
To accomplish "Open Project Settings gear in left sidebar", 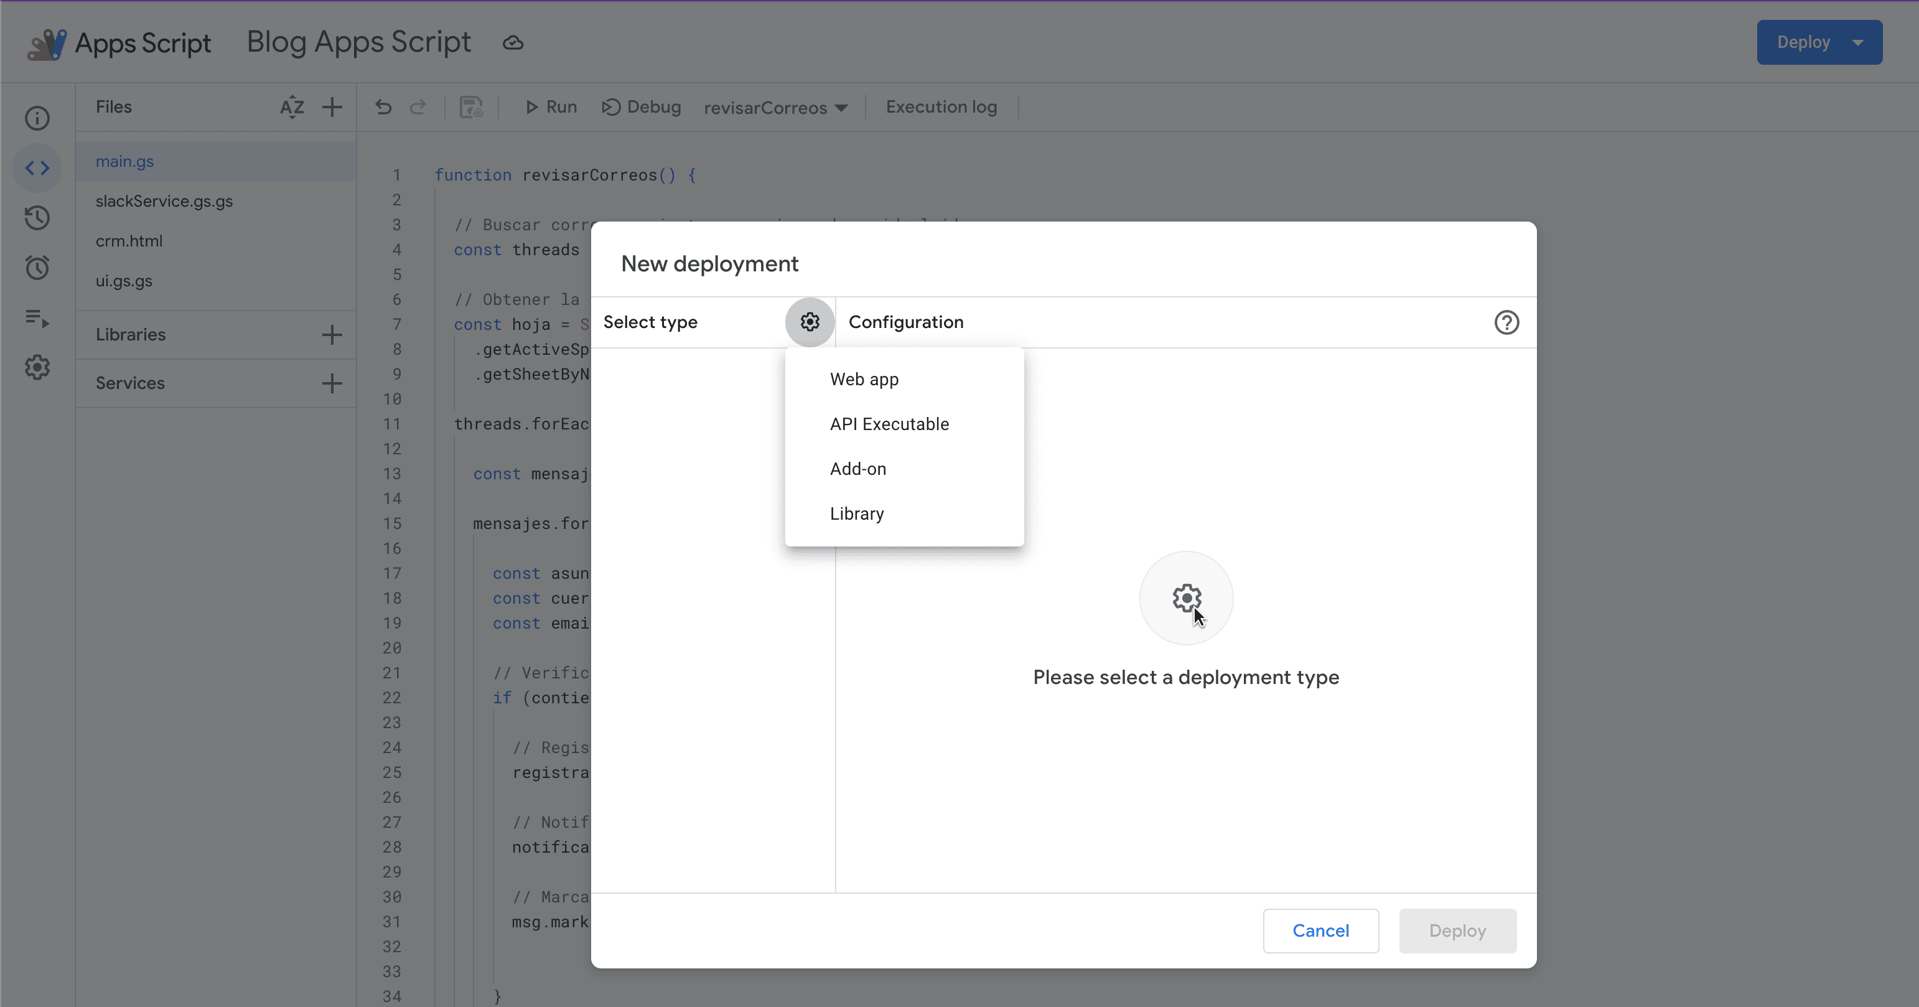I will tap(37, 367).
